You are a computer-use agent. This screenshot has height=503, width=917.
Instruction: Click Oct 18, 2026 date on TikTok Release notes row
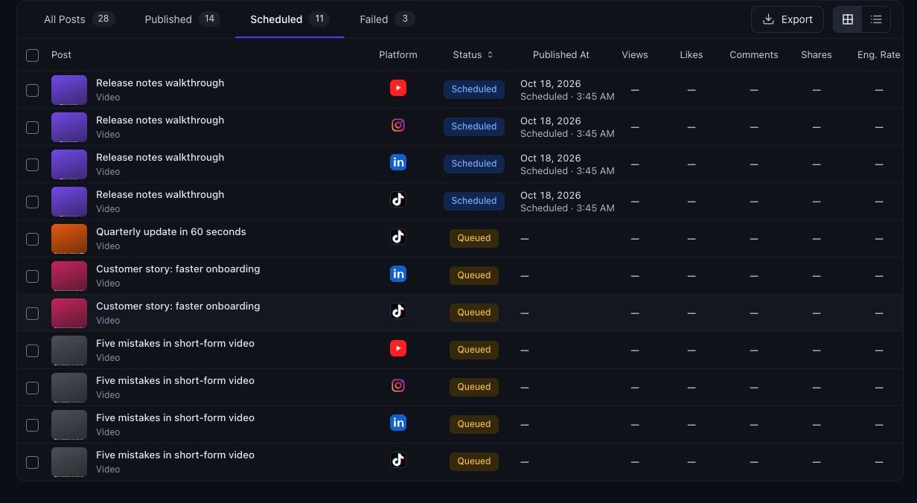(551, 195)
